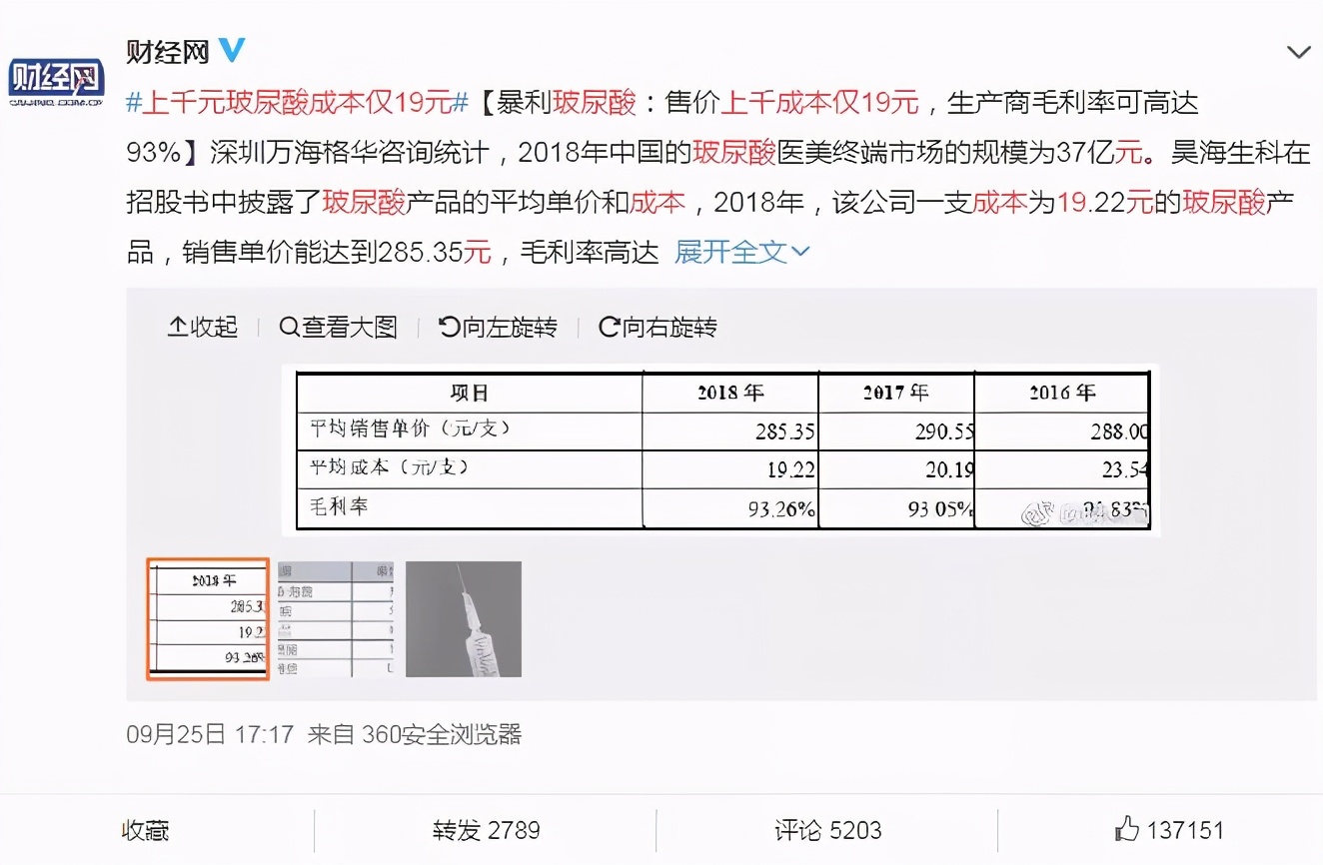Click the blue verified V badge

pos(231,50)
